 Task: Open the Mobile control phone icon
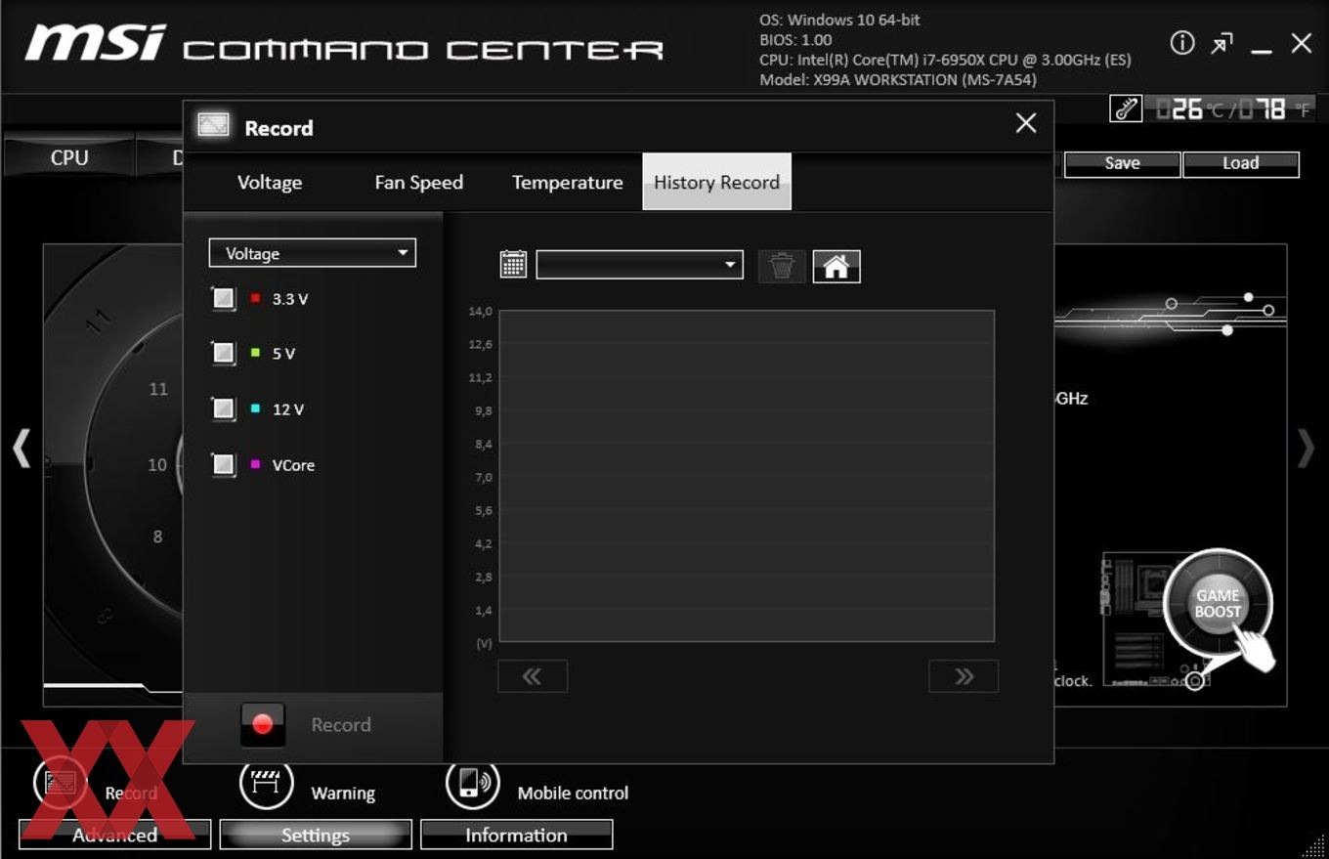click(473, 783)
